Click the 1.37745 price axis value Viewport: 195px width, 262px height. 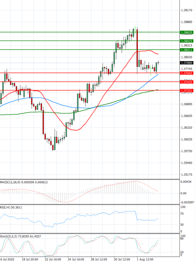tap(187, 69)
